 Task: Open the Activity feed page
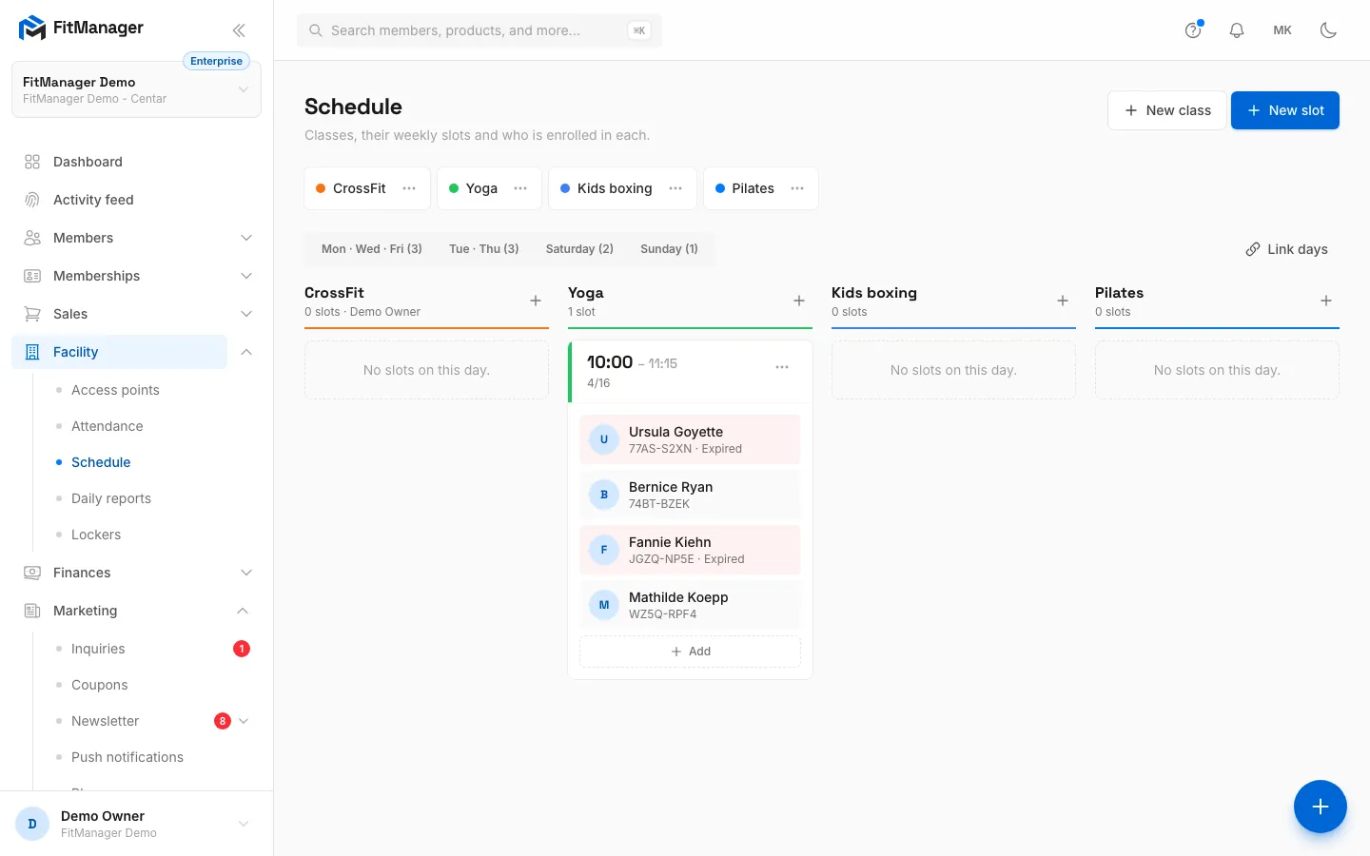pyautogui.click(x=136, y=200)
